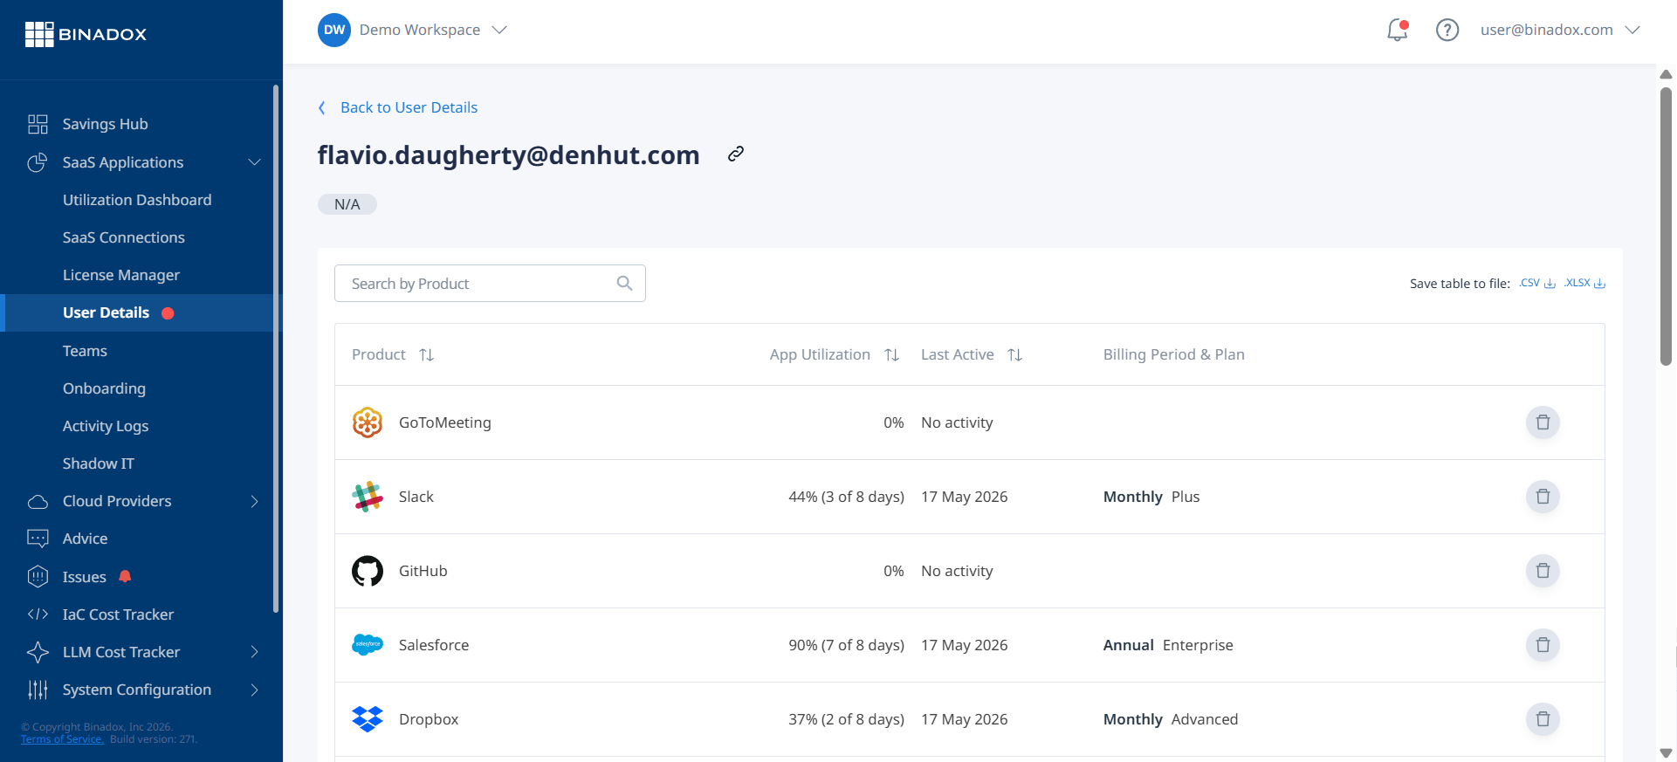The width and height of the screenshot is (1677, 762).
Task: Click the GitHub app logo
Action: click(x=368, y=571)
